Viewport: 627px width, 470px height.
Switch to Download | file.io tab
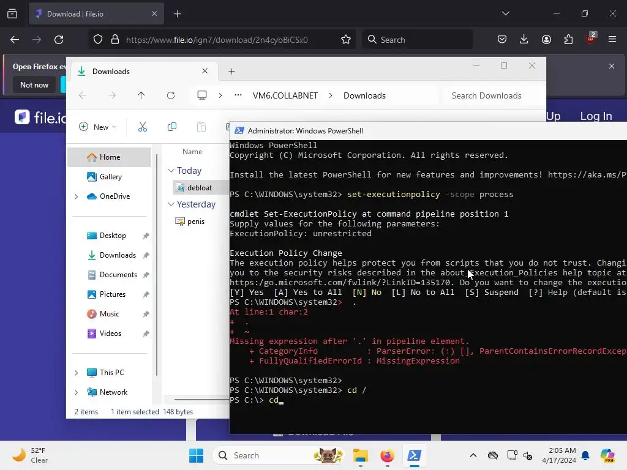click(96, 14)
